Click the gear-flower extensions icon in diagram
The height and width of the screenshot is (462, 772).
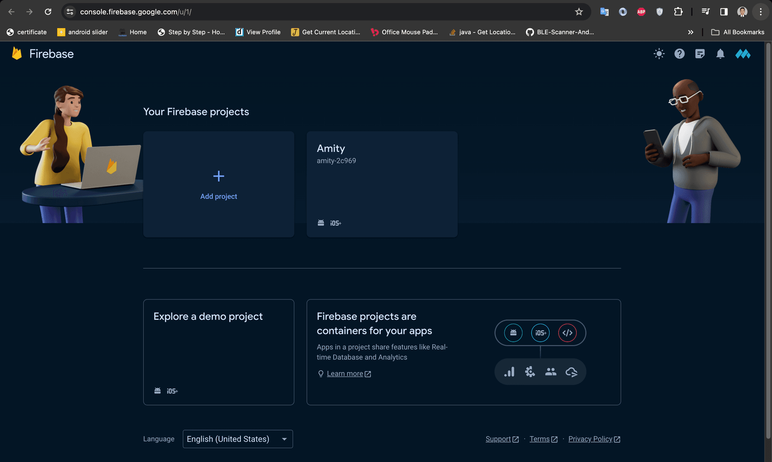pyautogui.click(x=530, y=372)
